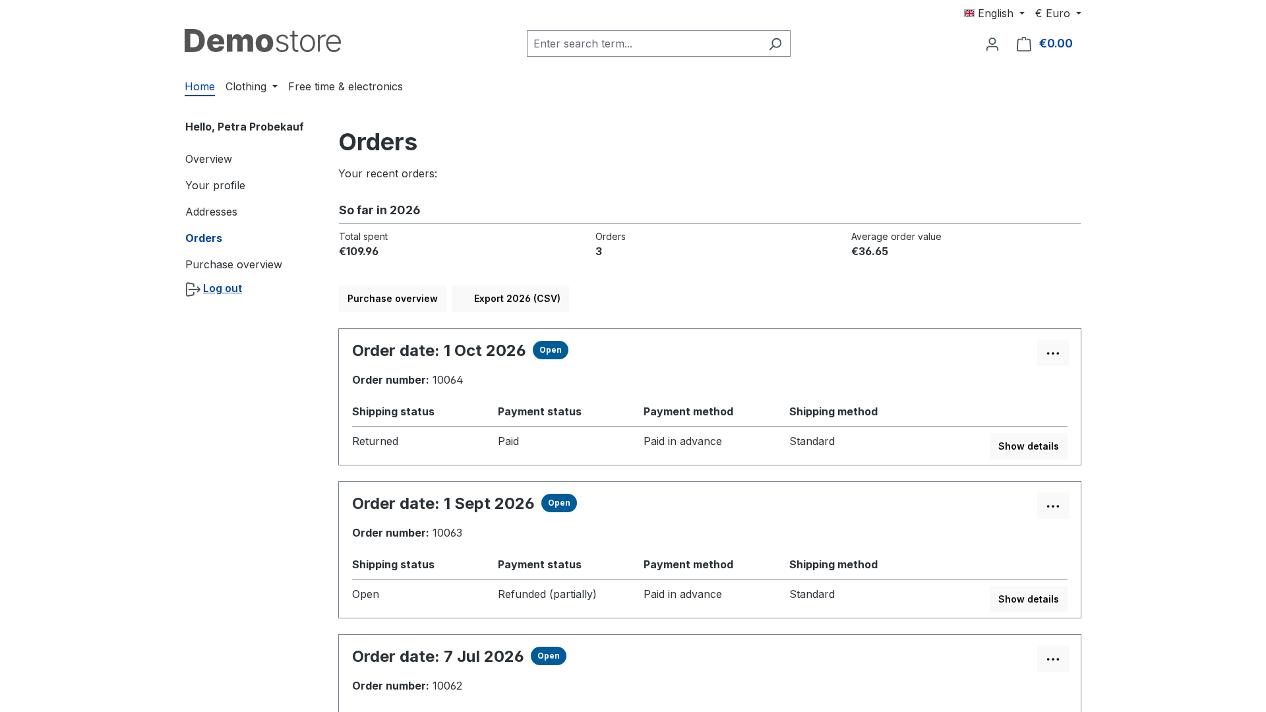Click Refunded (partially) payment status
This screenshot has height=712, width=1266.
tap(547, 594)
